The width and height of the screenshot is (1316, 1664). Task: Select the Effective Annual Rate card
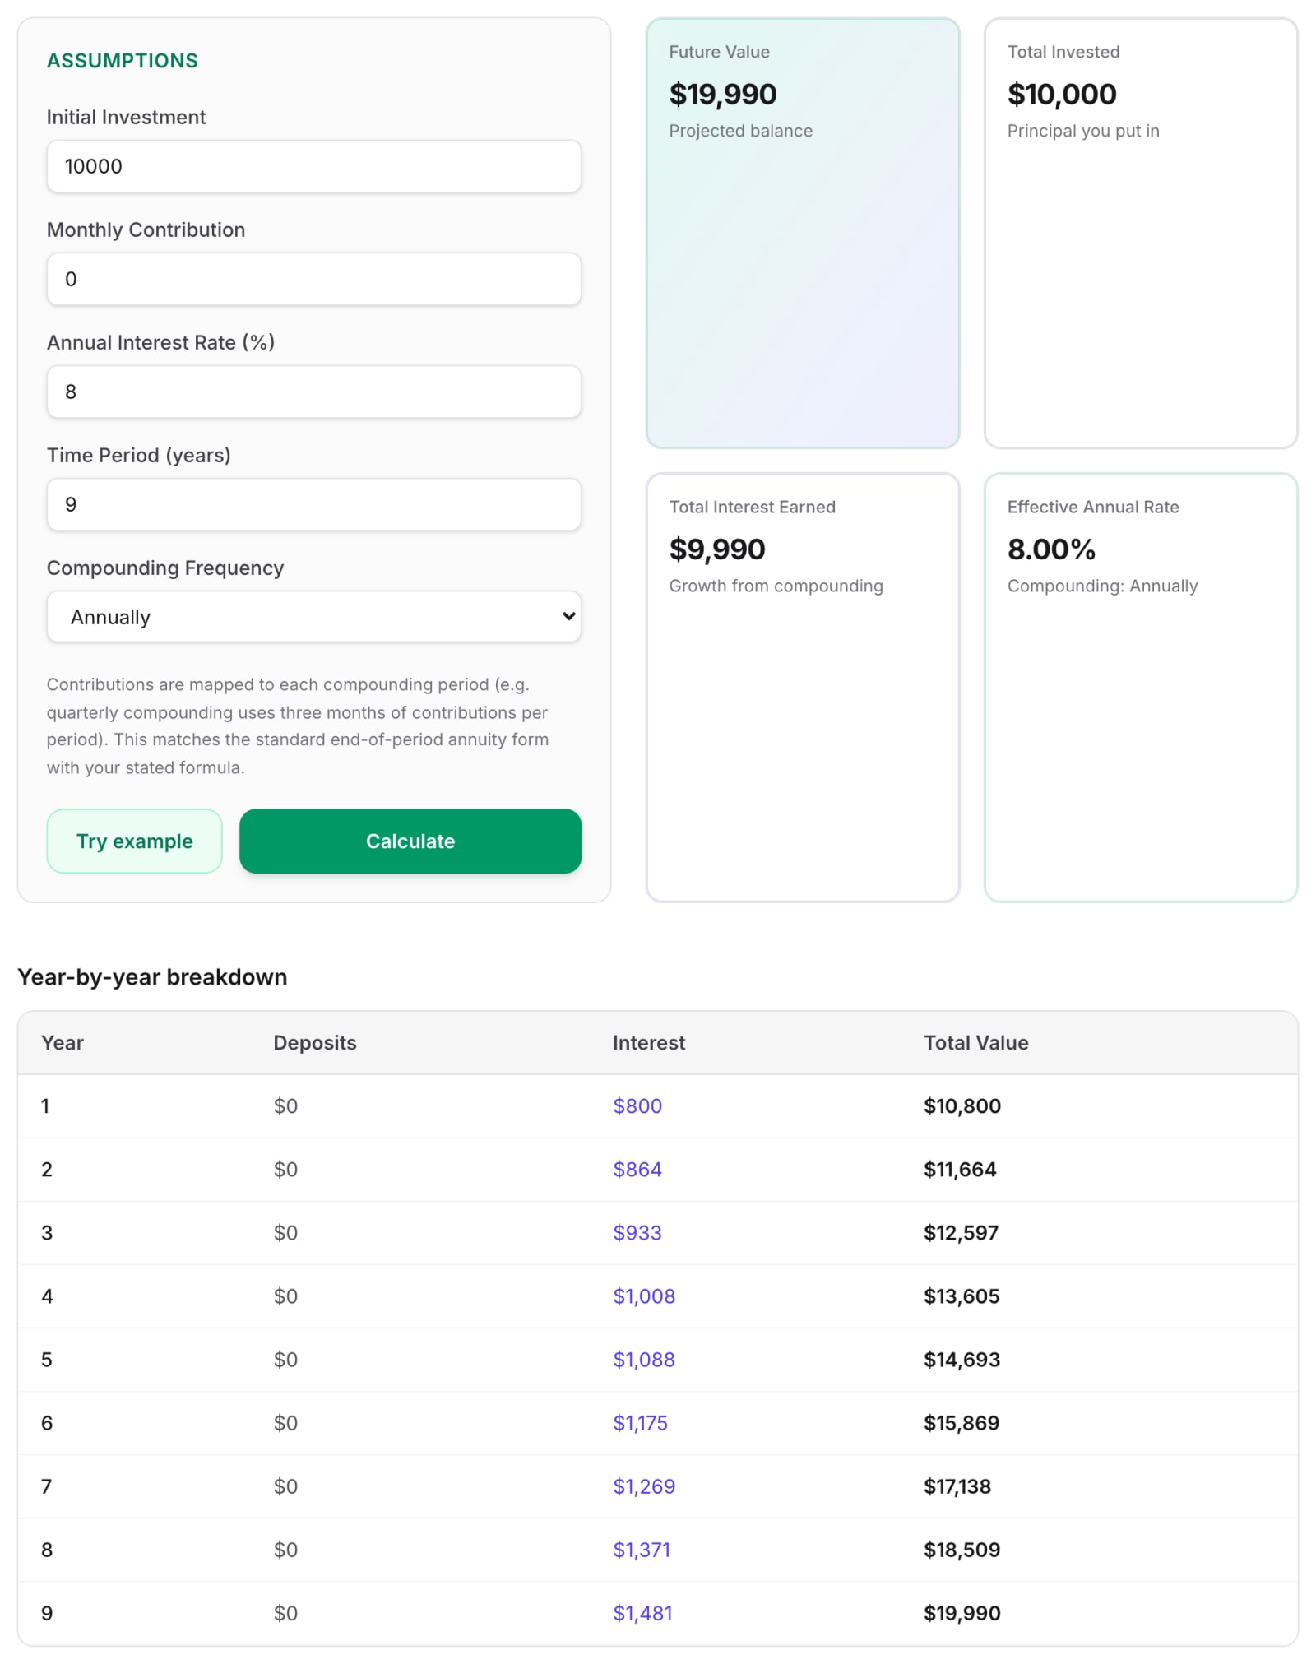coord(1140,688)
